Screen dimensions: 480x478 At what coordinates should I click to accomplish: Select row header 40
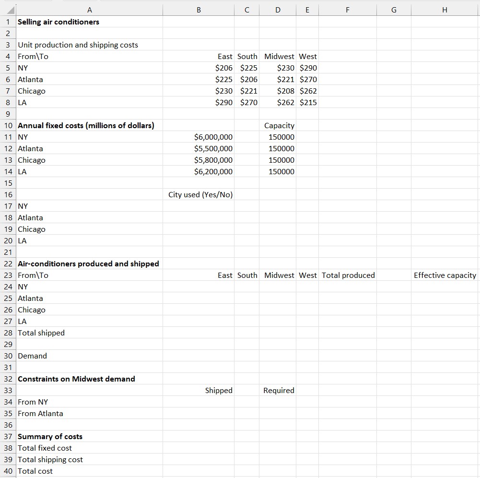coord(8,471)
